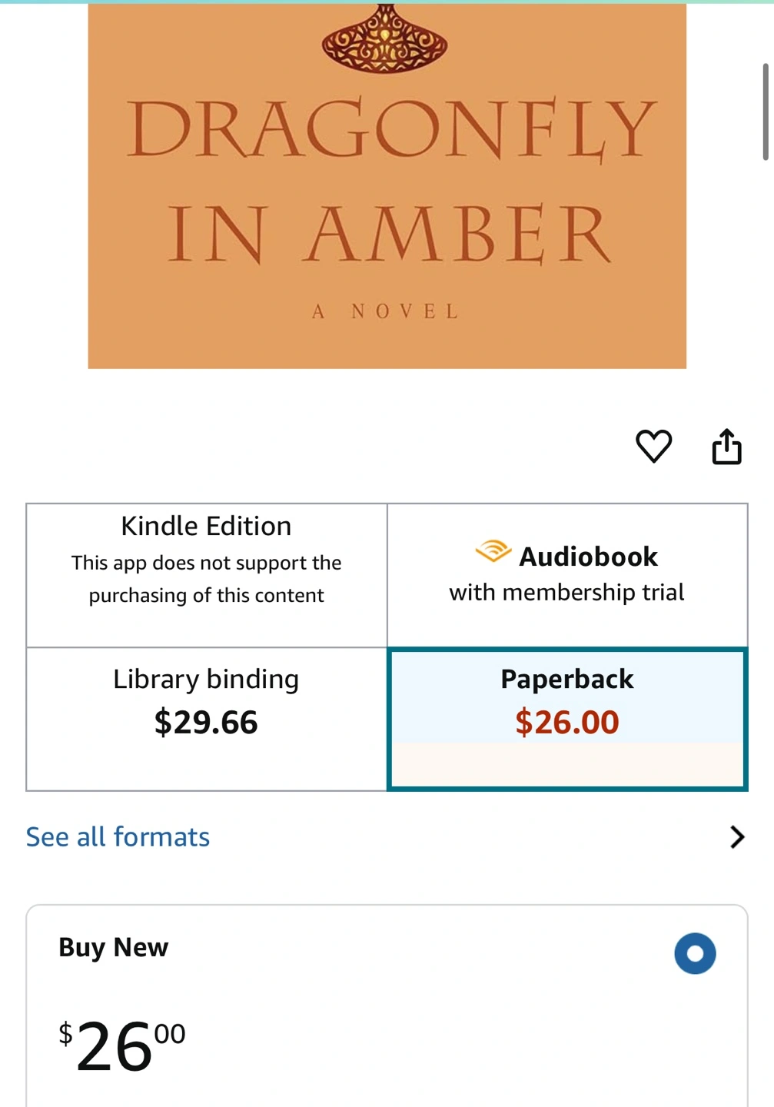Open the share icon next to the heart
This screenshot has height=1107, width=774.
click(x=726, y=446)
